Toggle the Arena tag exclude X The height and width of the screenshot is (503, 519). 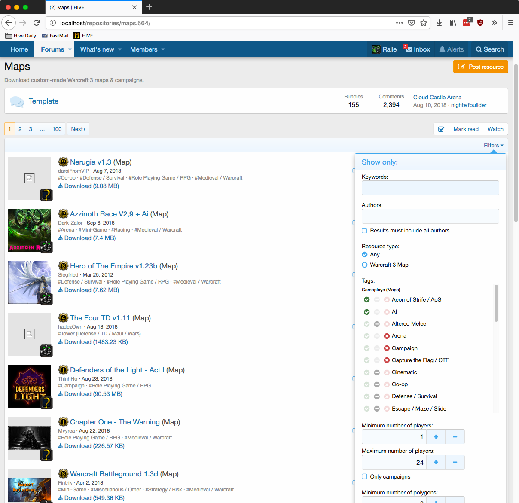(x=387, y=336)
